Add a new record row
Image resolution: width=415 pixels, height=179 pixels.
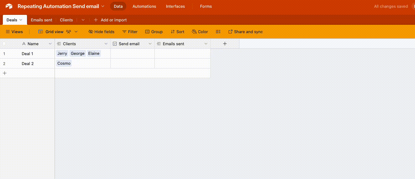5,73
